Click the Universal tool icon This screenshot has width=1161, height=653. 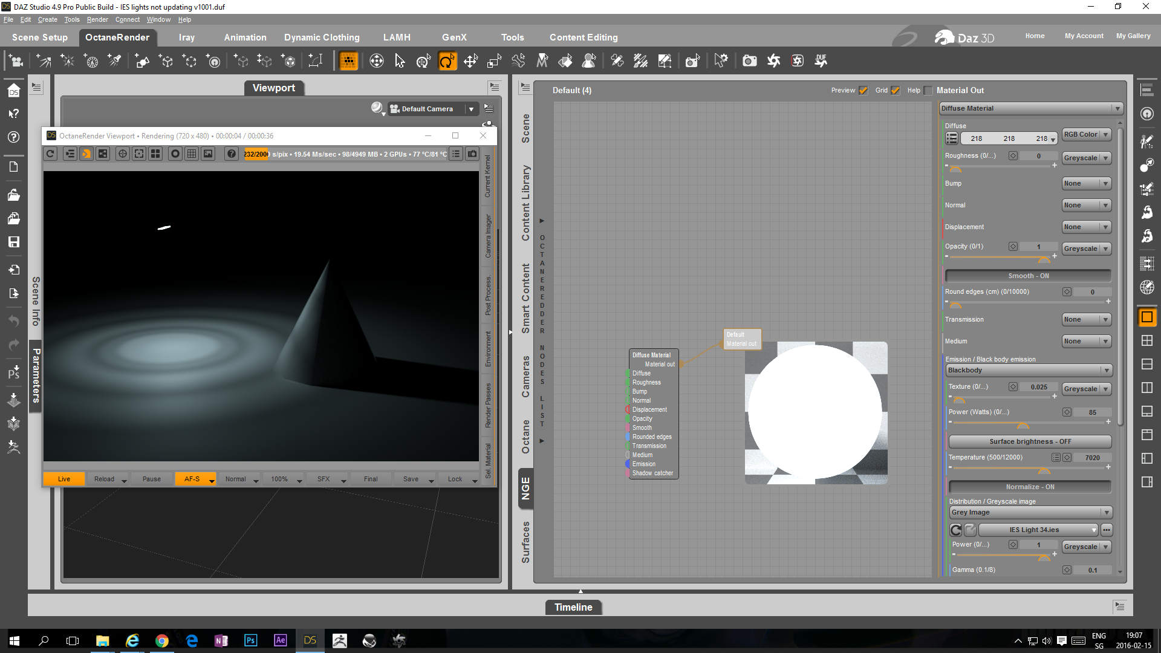click(423, 61)
